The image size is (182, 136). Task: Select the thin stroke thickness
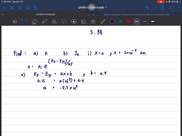point(145,22)
